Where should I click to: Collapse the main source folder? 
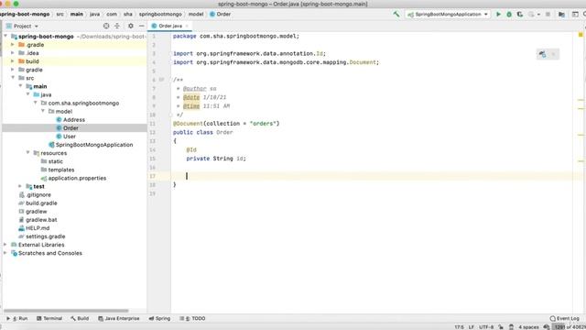coord(20,86)
